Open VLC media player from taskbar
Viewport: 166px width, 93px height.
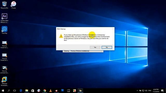51,91
